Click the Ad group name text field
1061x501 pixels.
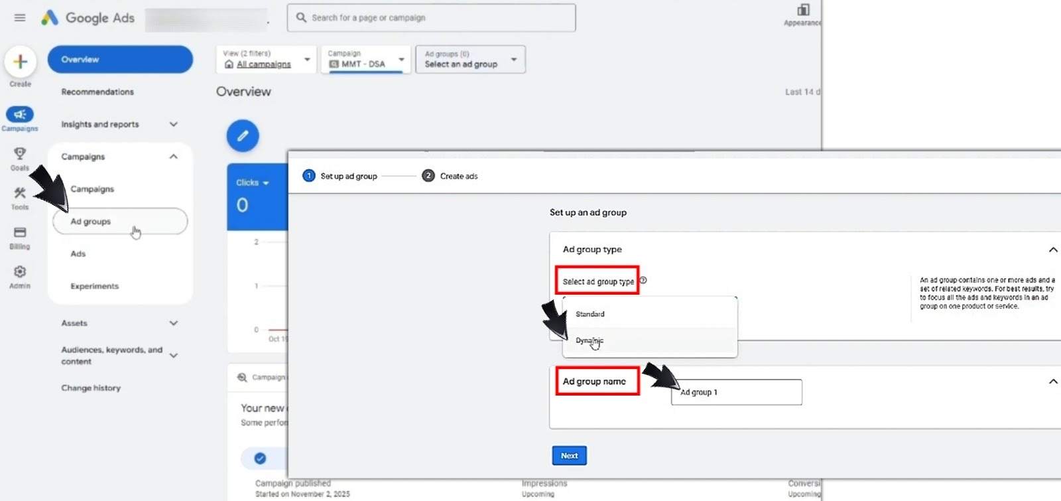[736, 392]
